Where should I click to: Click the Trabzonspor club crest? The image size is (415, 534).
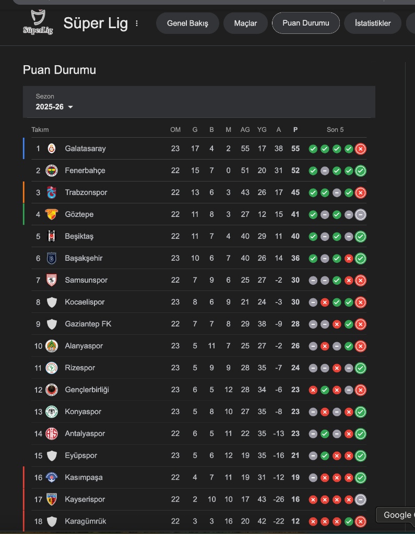click(x=52, y=192)
